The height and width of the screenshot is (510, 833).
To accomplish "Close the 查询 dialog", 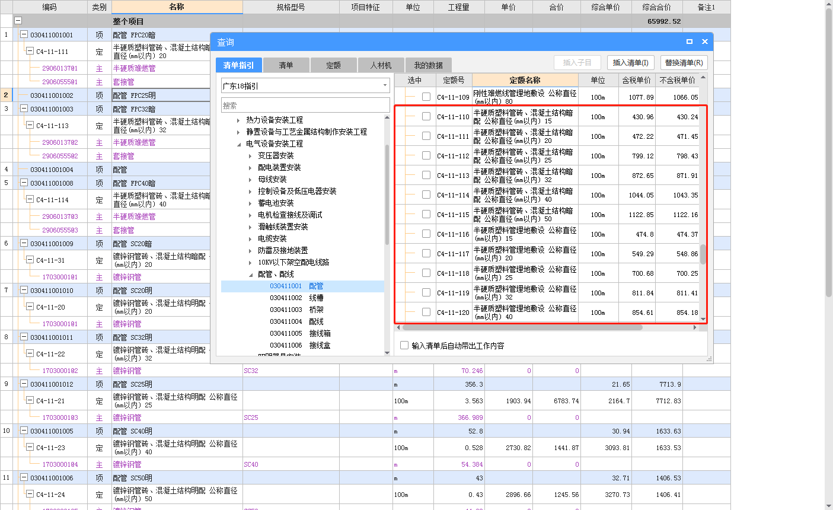I will [x=705, y=42].
